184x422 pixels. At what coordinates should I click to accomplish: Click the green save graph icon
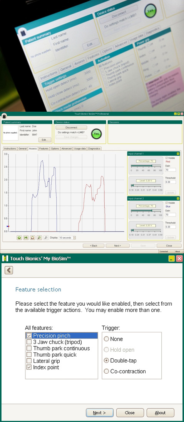(x=26, y=238)
